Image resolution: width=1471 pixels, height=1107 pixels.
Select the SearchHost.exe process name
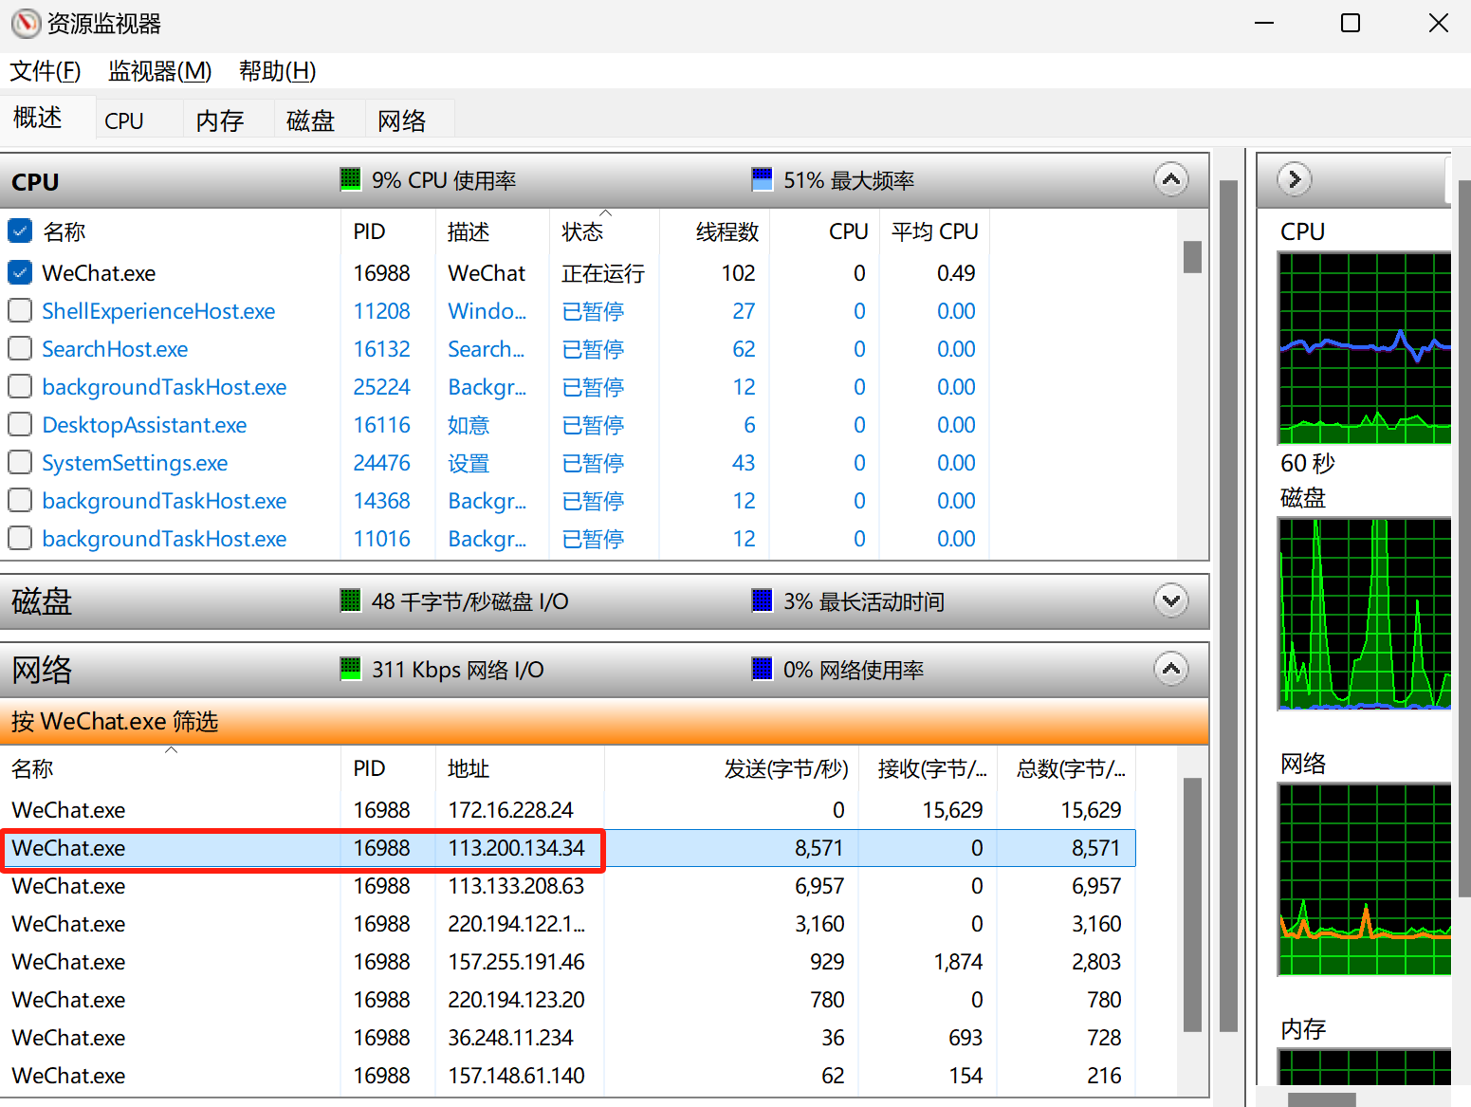115,349
